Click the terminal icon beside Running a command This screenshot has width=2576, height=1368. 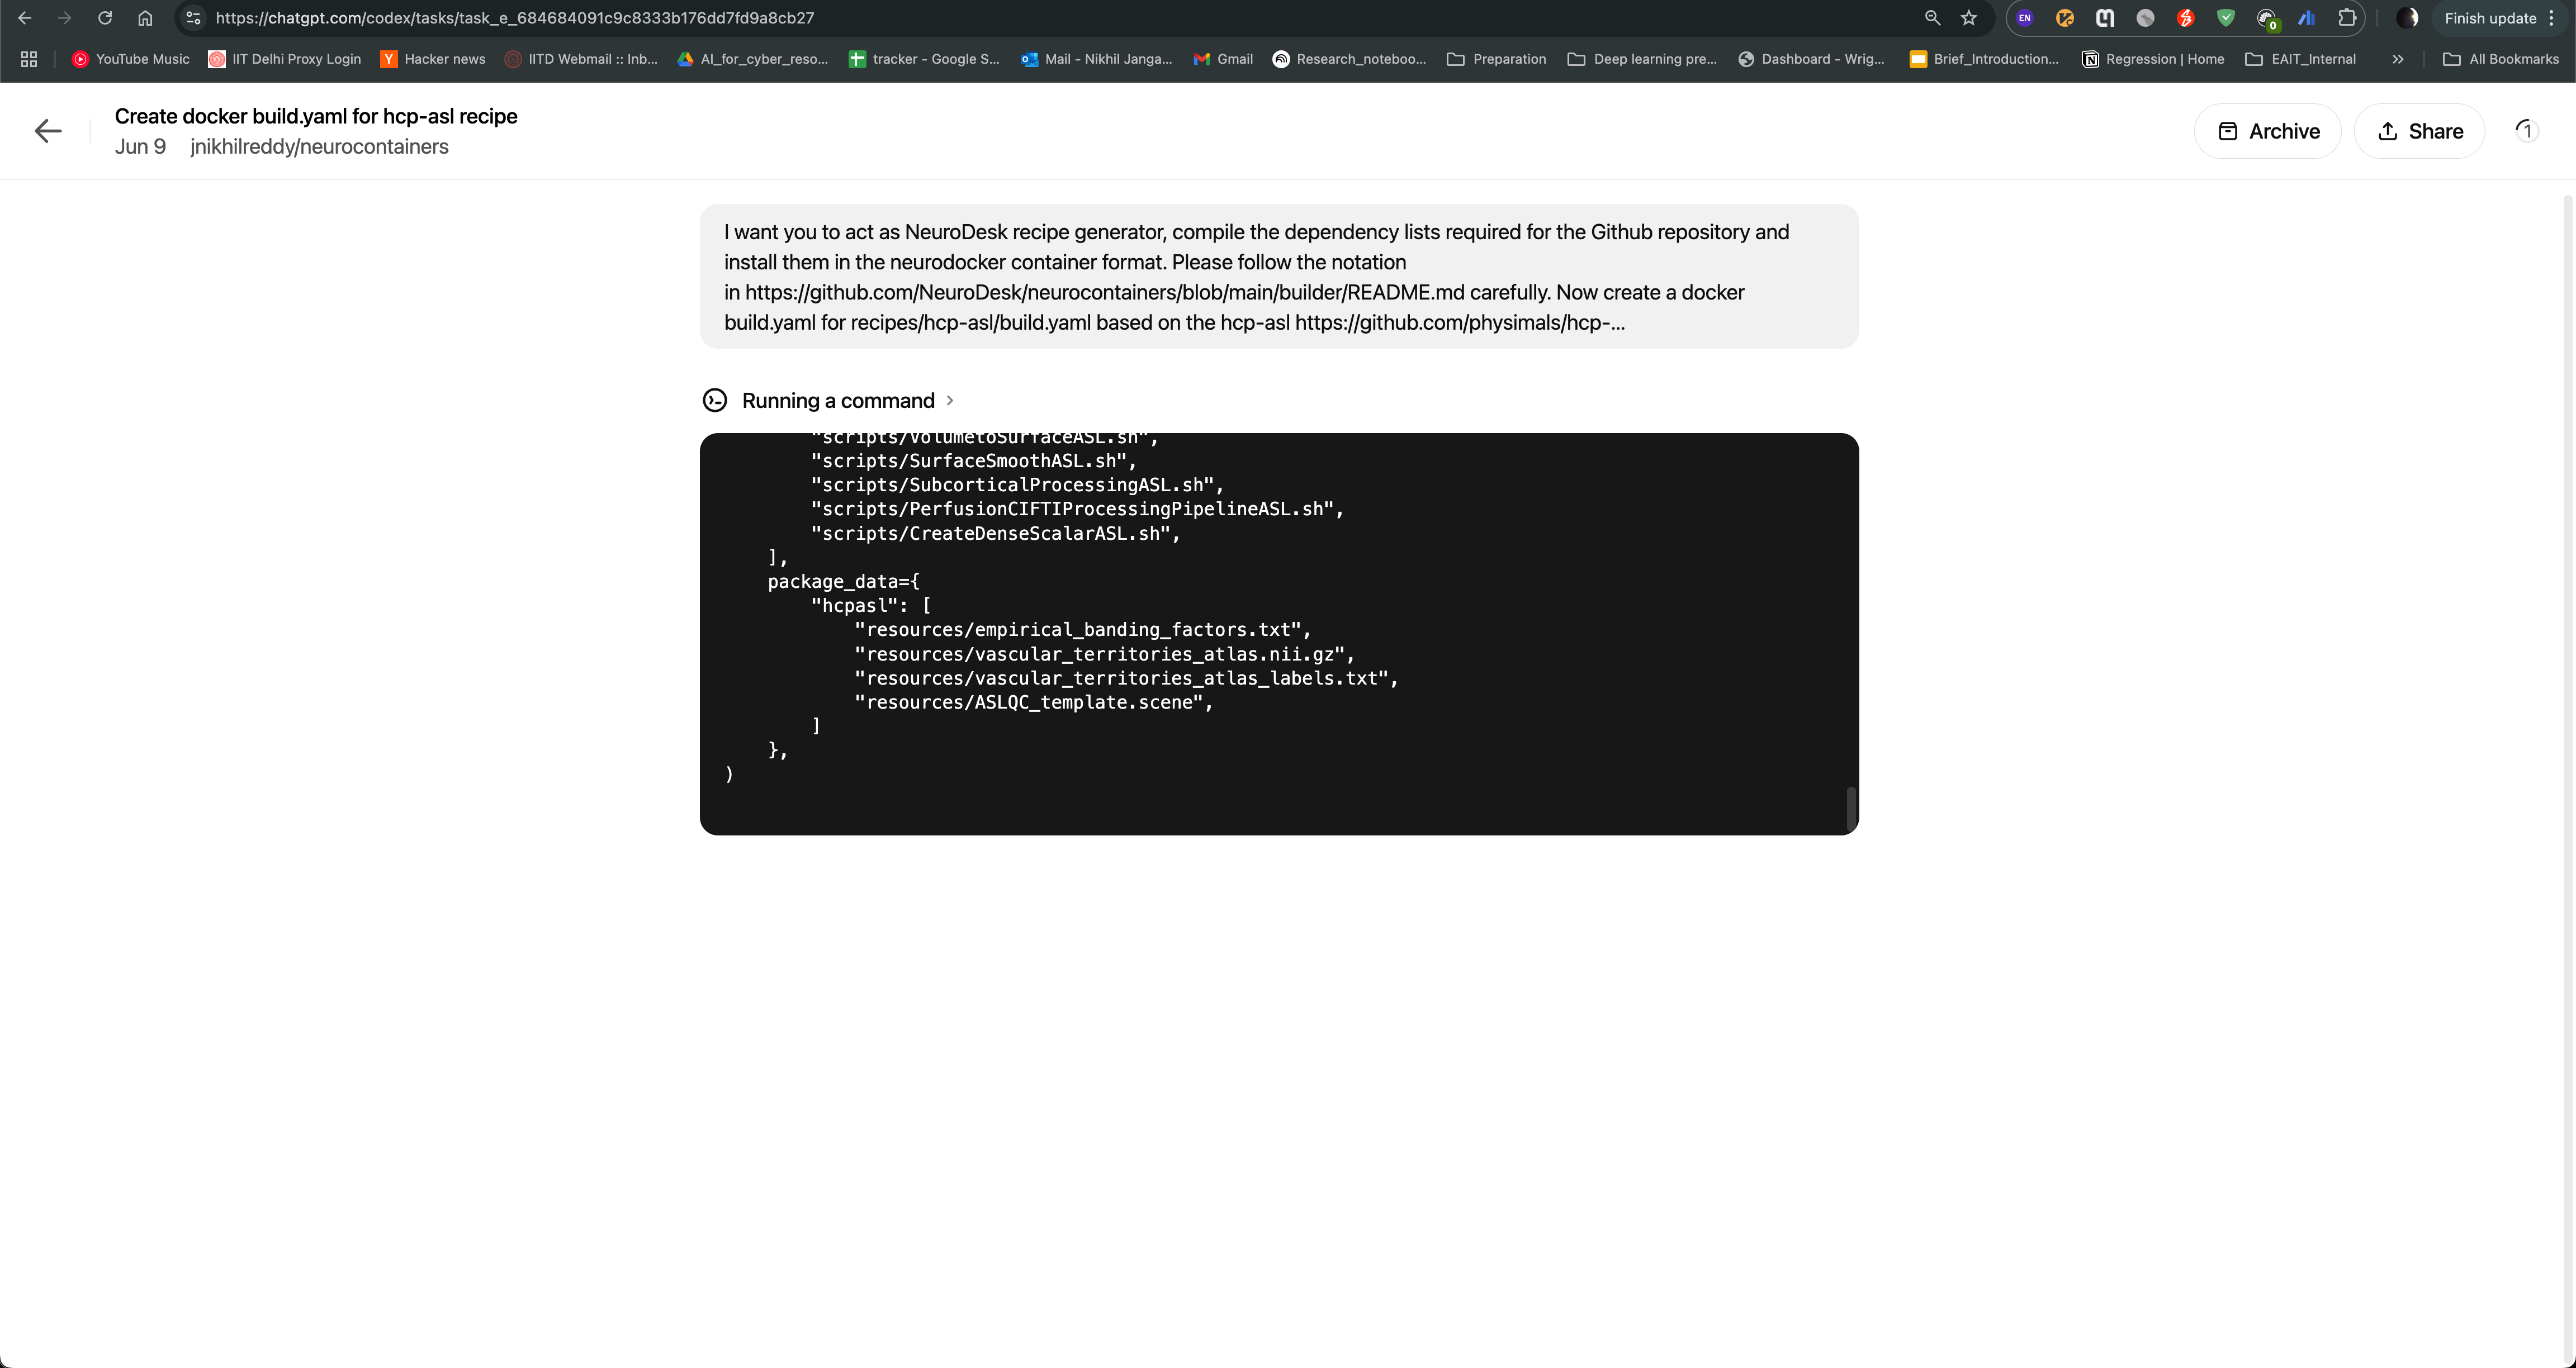tap(715, 401)
